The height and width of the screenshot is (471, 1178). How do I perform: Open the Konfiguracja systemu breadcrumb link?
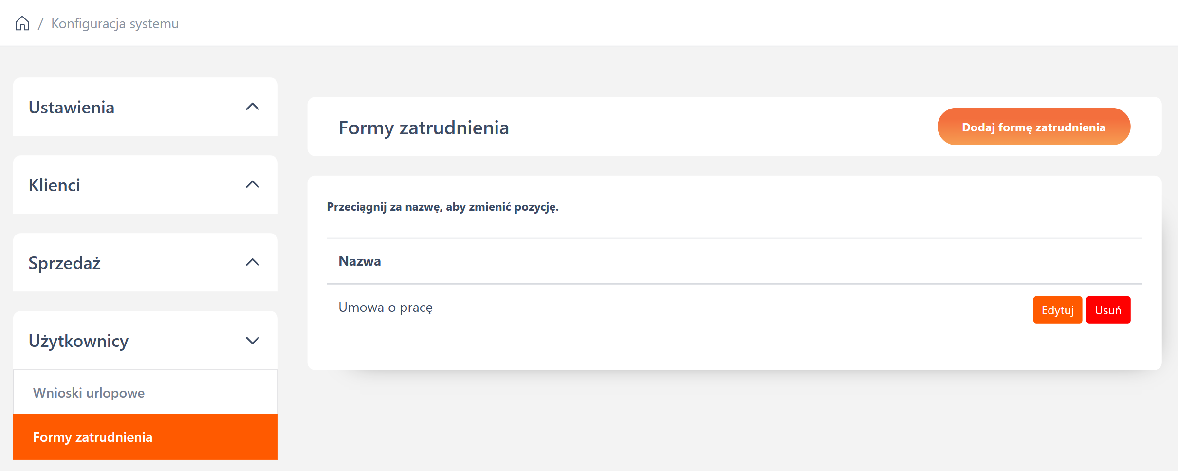coord(115,23)
